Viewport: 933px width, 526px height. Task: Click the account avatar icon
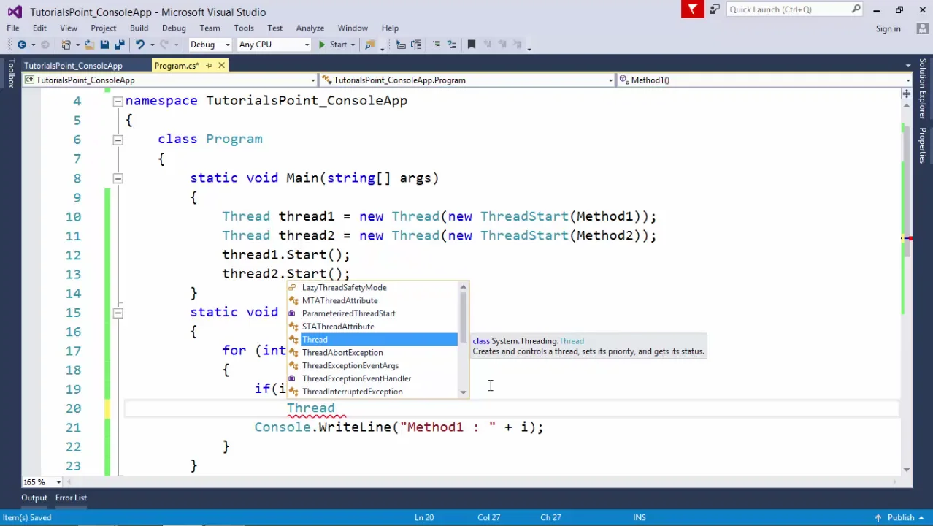coord(922,28)
